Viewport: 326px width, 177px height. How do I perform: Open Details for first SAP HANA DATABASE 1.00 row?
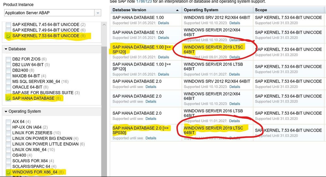(x=163, y=23)
